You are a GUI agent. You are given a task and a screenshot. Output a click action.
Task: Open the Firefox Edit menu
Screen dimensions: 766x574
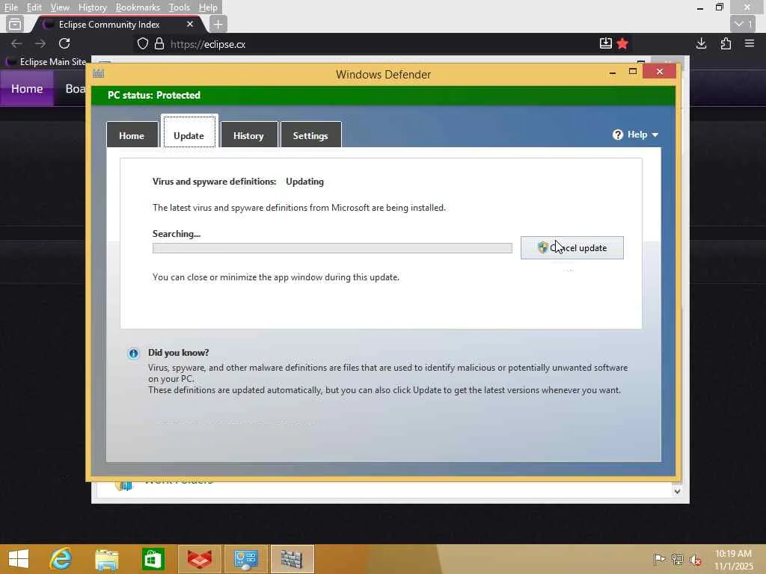pyautogui.click(x=34, y=7)
